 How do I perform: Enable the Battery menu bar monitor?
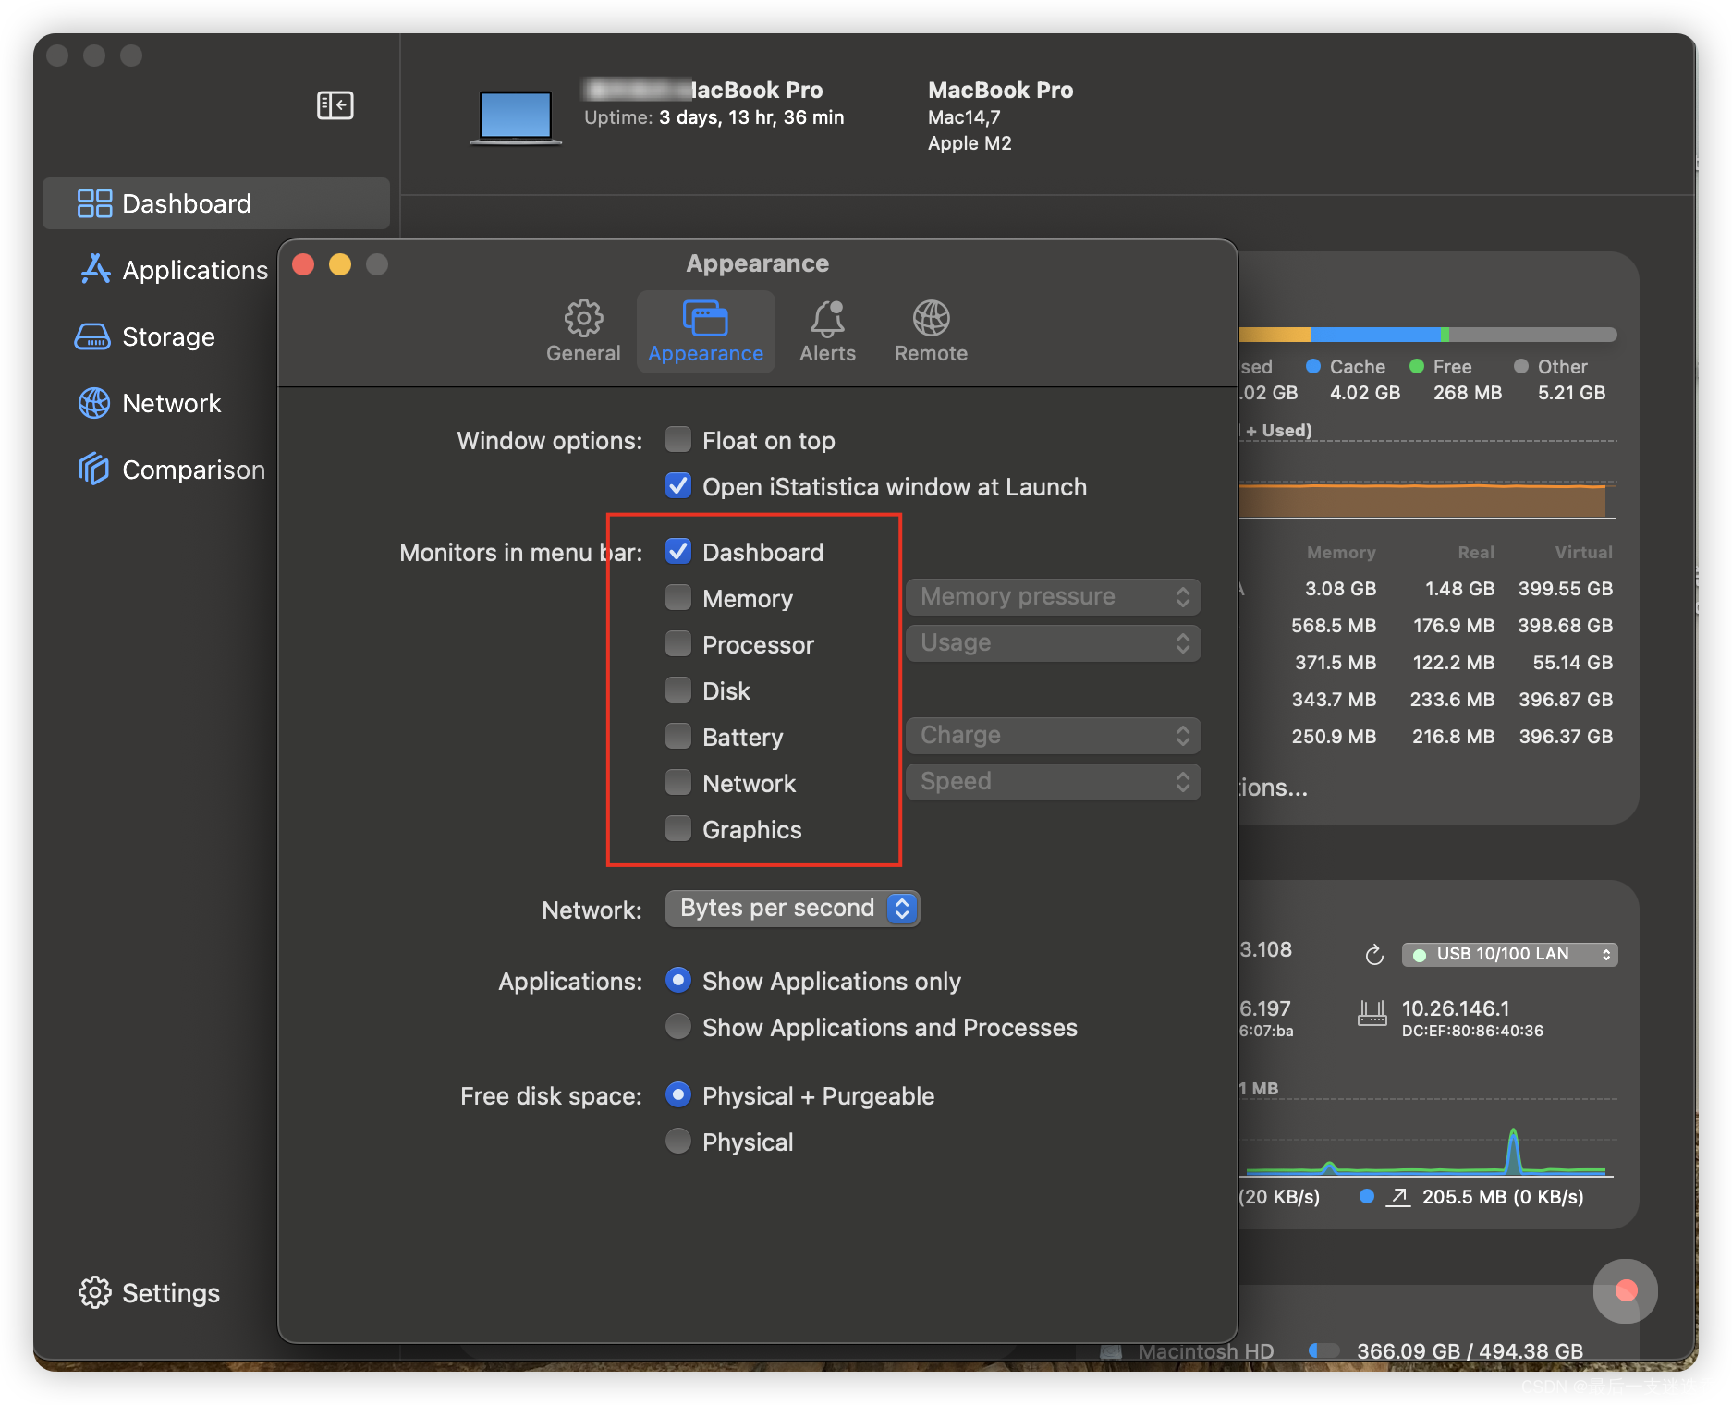[x=678, y=737]
